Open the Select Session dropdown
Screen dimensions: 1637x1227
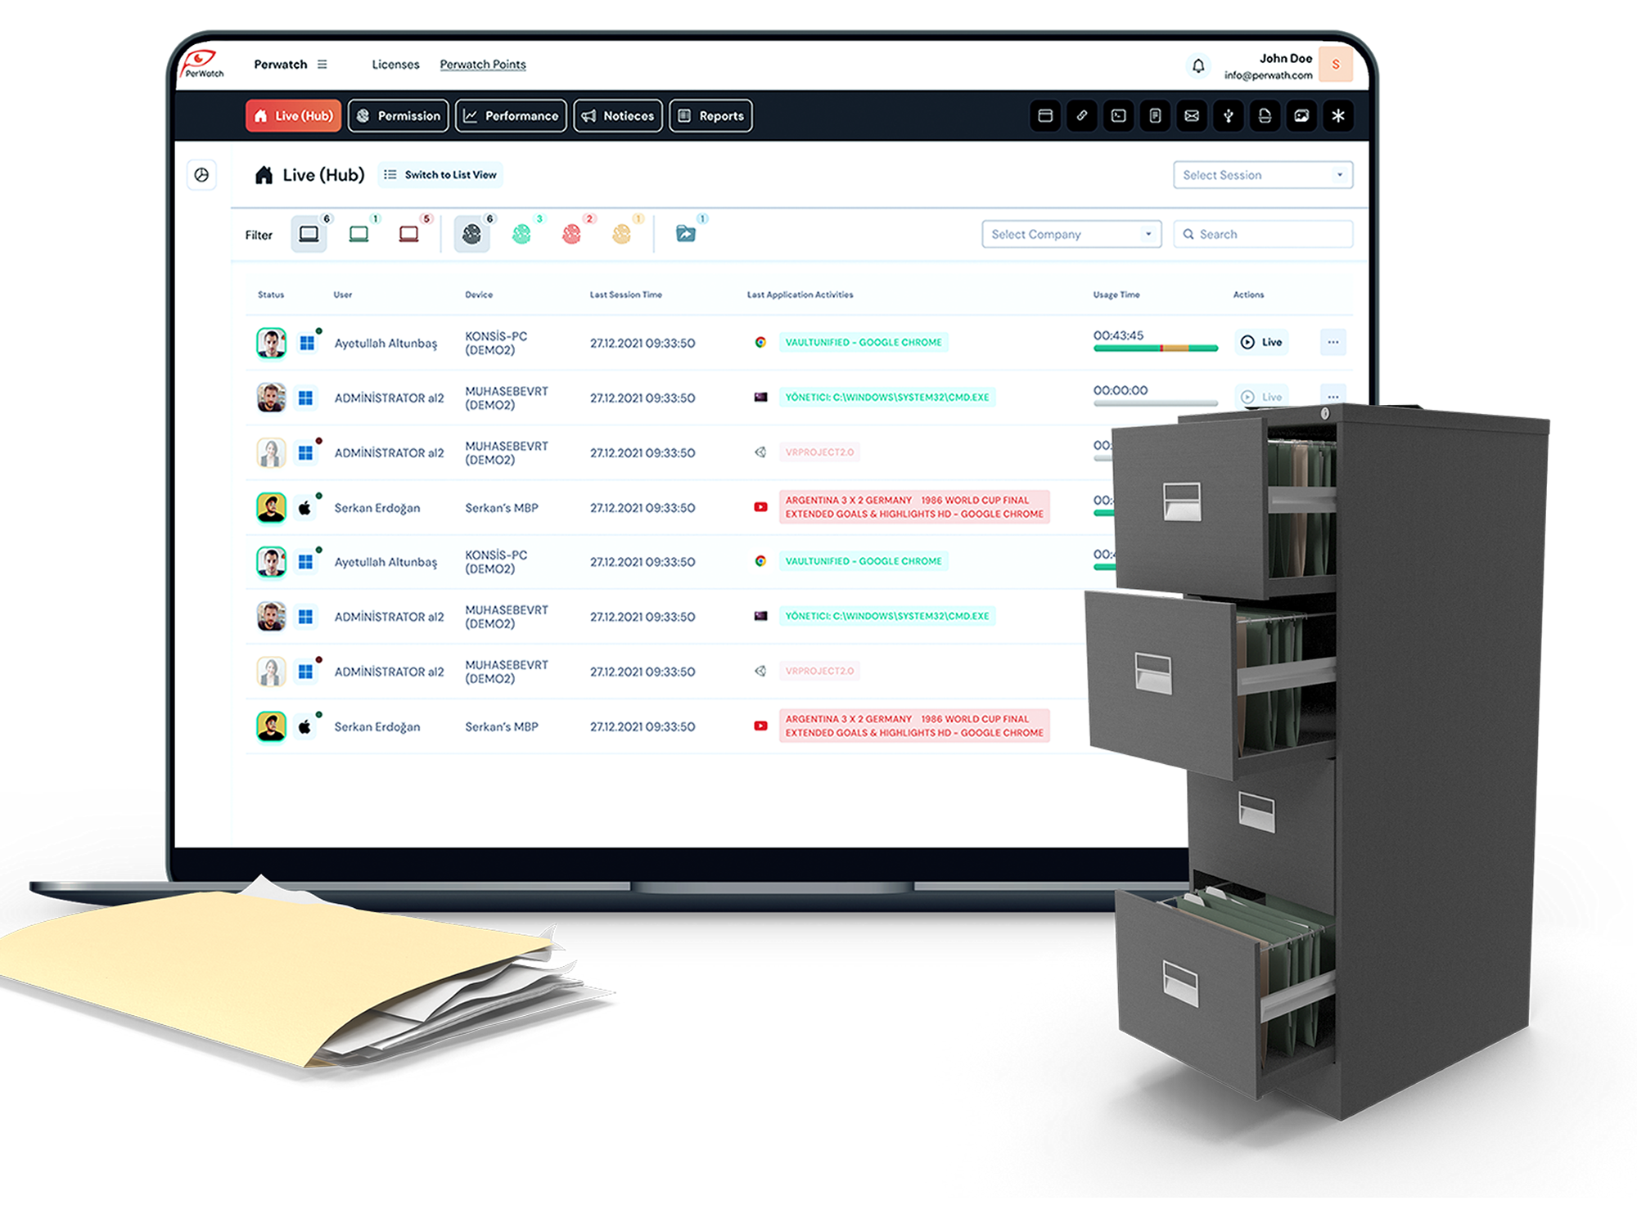coord(1262,175)
